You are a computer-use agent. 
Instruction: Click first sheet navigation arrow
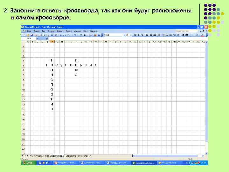tap(23, 156)
